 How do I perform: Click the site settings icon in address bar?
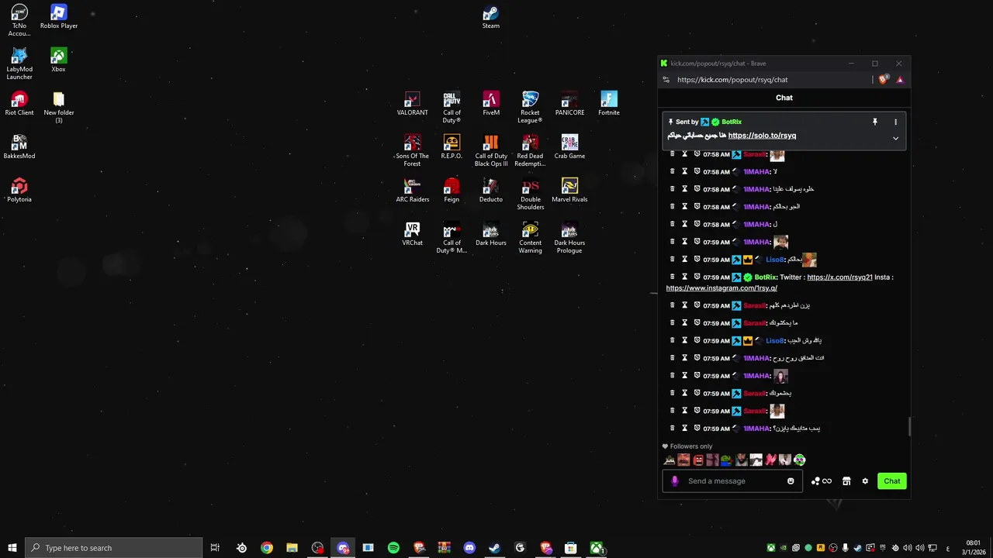click(x=666, y=80)
